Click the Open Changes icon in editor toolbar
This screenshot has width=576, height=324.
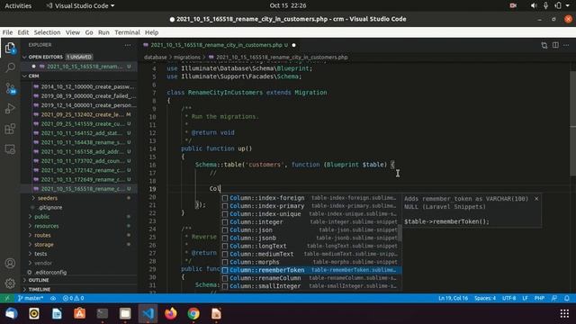[544, 45]
